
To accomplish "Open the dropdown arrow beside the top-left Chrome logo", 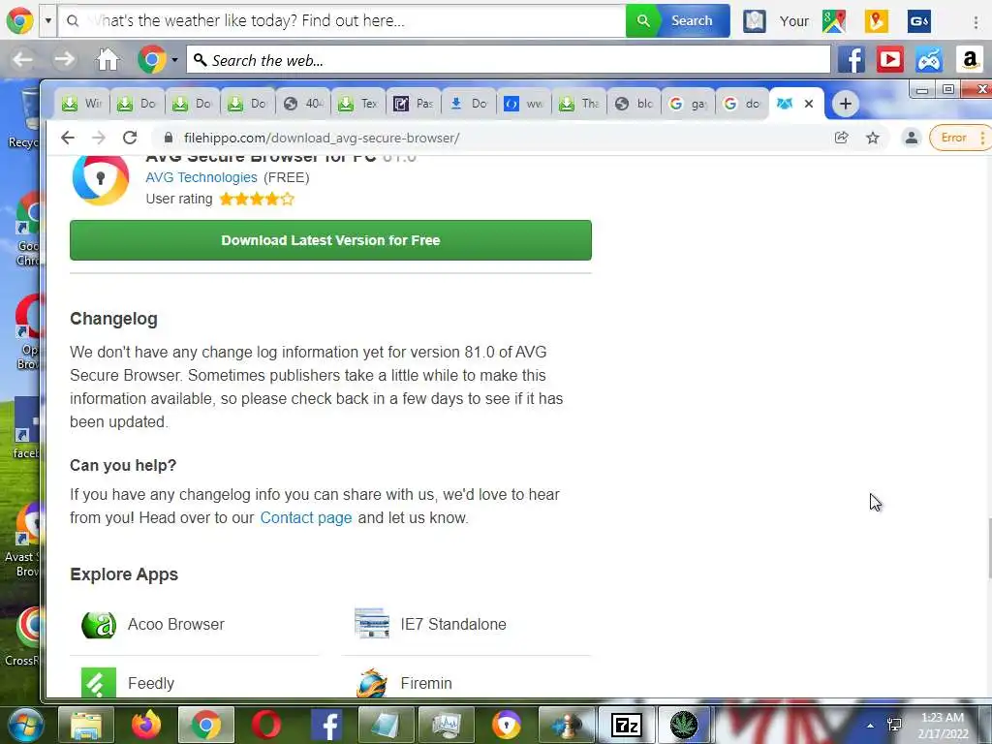I will 48,21.
